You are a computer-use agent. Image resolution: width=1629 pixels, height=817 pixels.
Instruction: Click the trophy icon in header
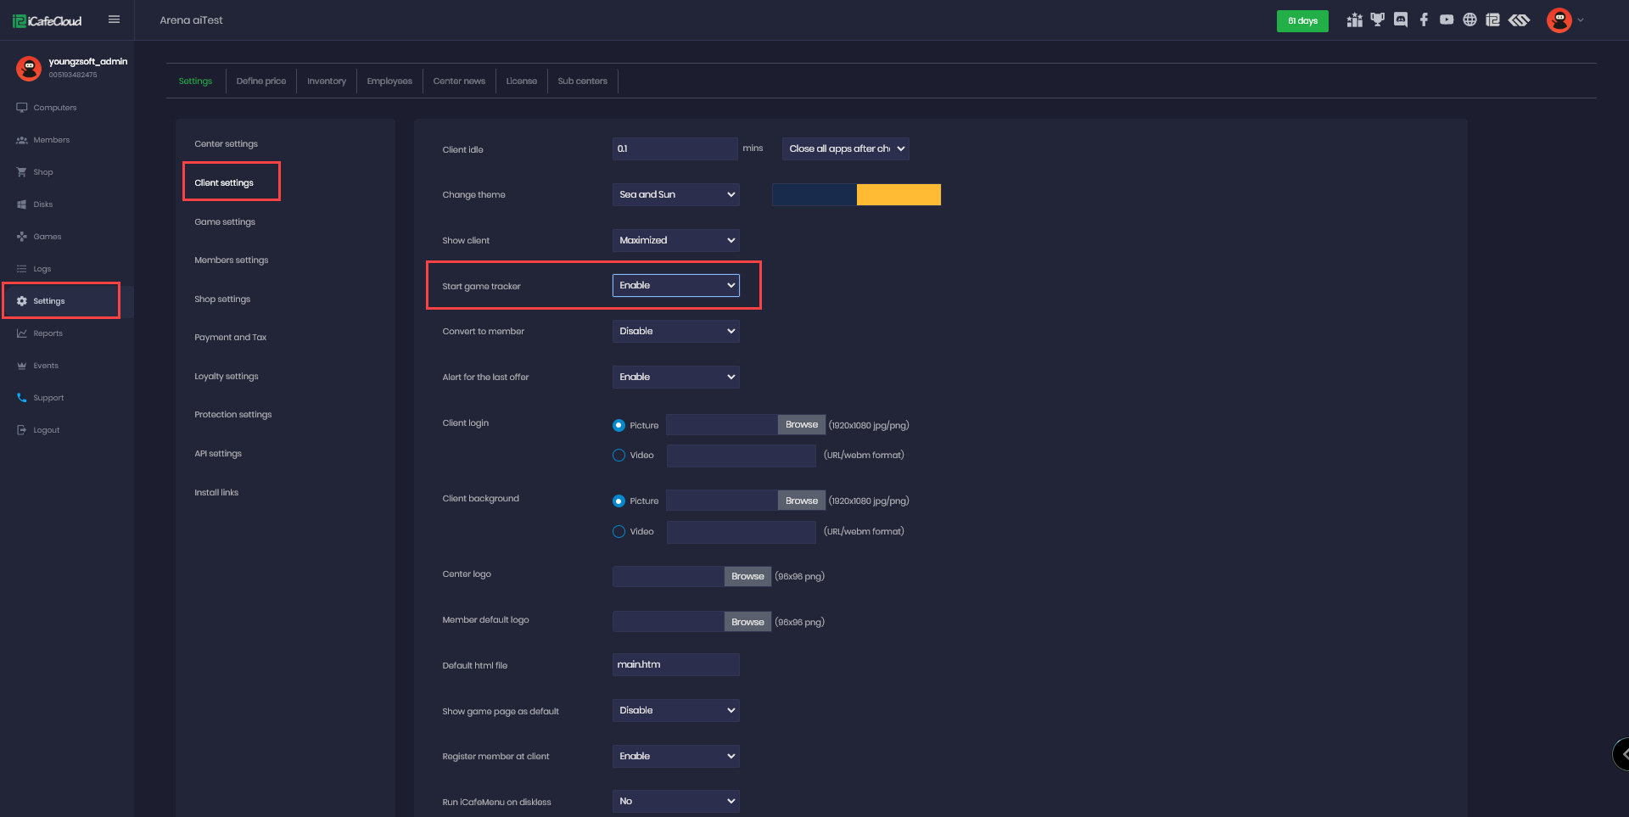(x=1378, y=20)
